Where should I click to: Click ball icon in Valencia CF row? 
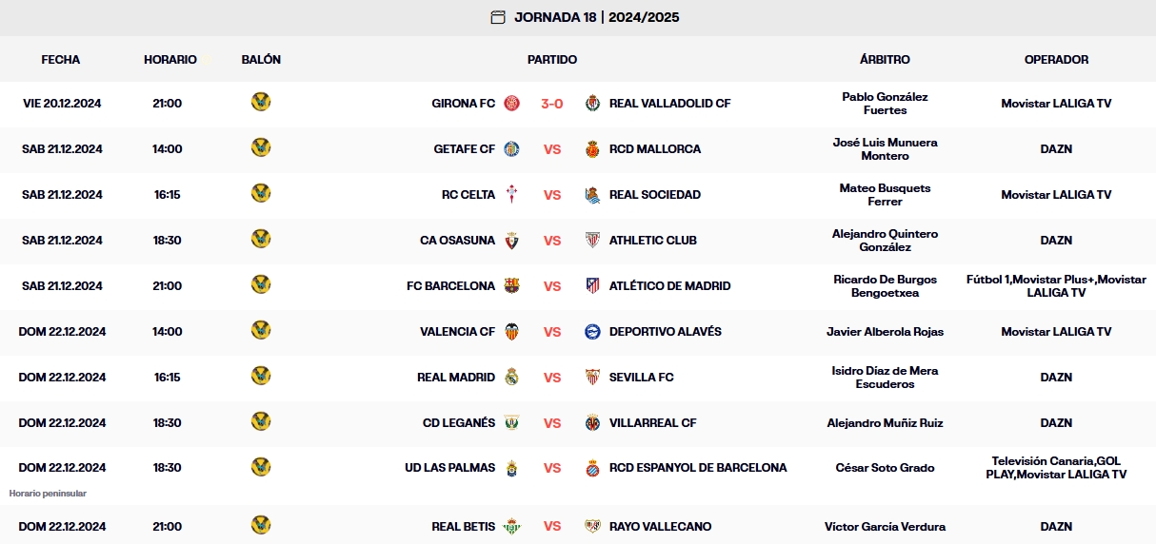pyautogui.click(x=261, y=330)
